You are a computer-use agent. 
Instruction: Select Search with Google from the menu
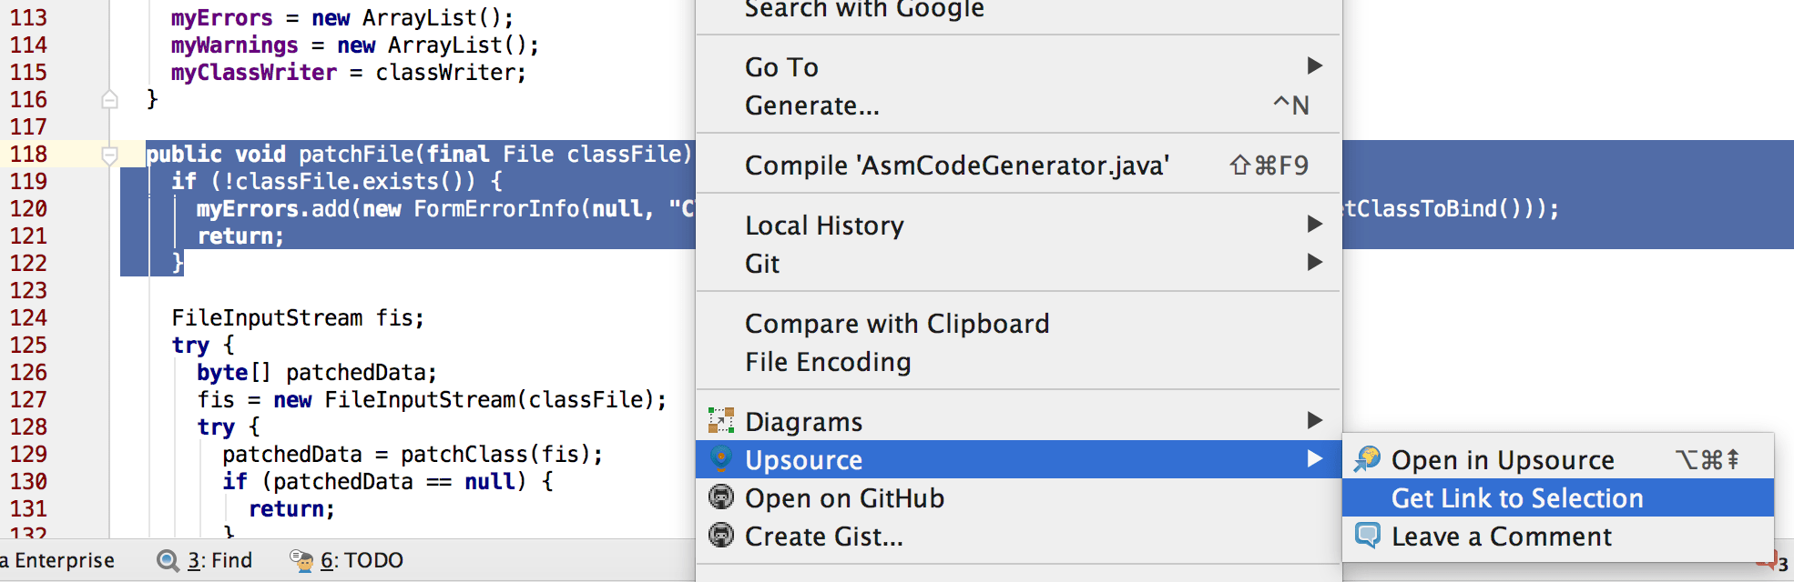(863, 9)
